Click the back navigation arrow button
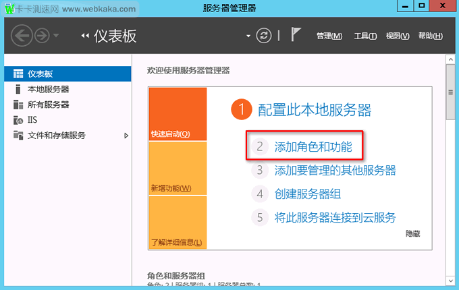The image size is (459, 290). (x=22, y=36)
